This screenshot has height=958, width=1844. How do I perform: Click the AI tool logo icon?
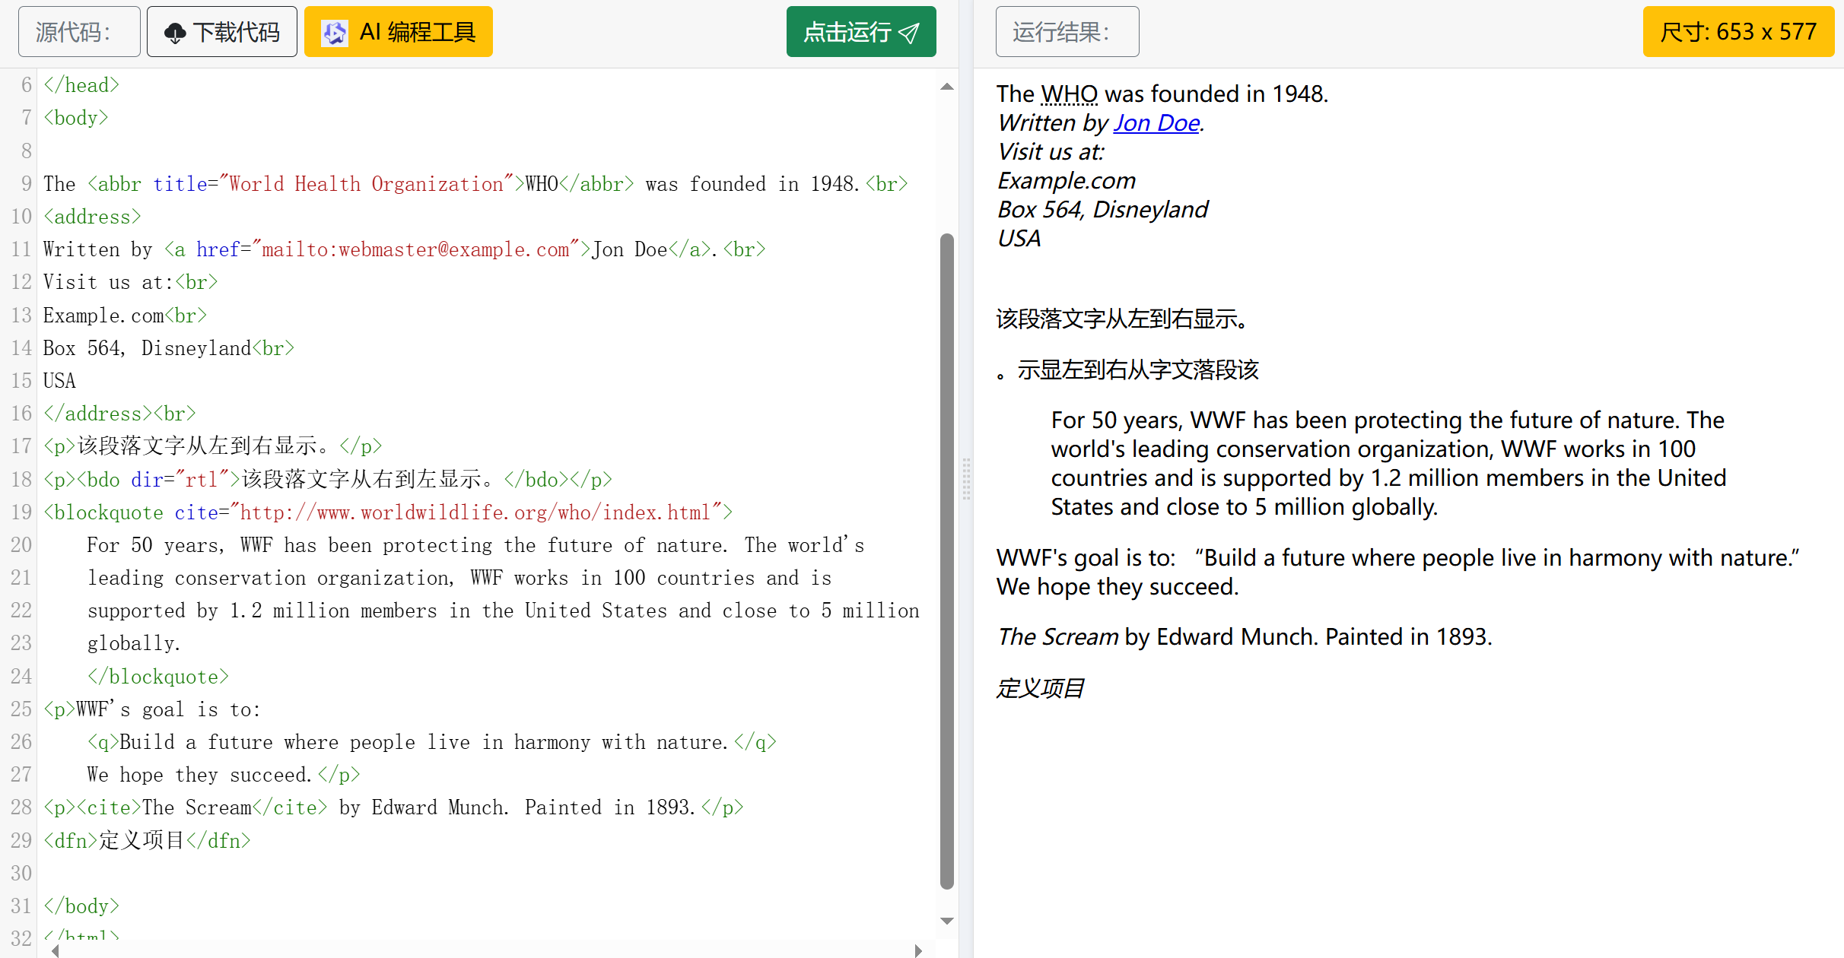(x=334, y=33)
